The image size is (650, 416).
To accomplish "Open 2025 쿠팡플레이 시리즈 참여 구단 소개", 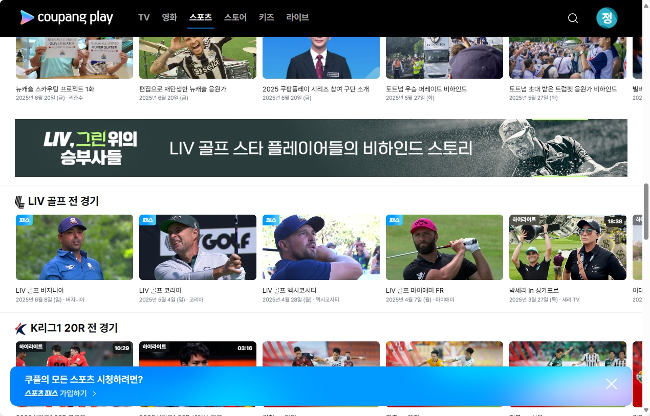I will 316,89.
